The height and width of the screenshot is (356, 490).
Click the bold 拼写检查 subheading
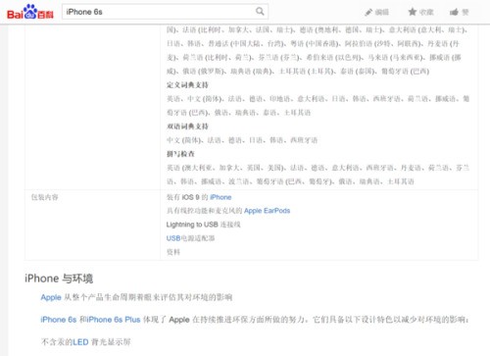180,154
